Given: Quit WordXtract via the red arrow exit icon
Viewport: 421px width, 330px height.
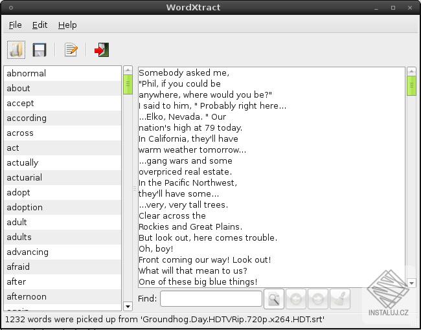Looking at the screenshot, I should pyautogui.click(x=102, y=50).
